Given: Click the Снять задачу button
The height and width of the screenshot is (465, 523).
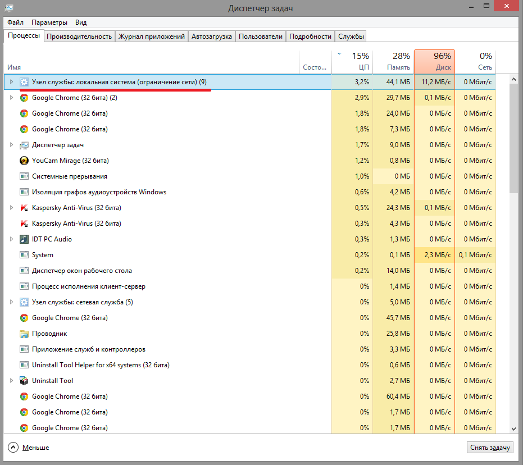Looking at the screenshot, I should 490,448.
